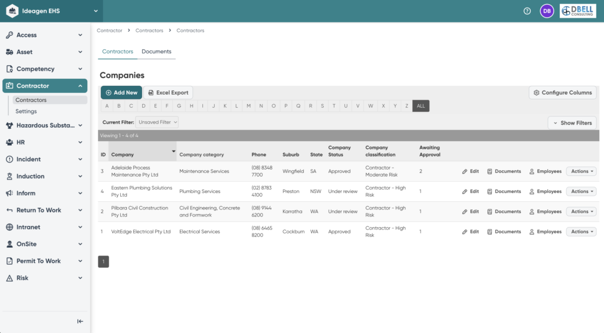Click the Add New button
Image resolution: width=604 pixels, height=333 pixels.
pos(122,92)
